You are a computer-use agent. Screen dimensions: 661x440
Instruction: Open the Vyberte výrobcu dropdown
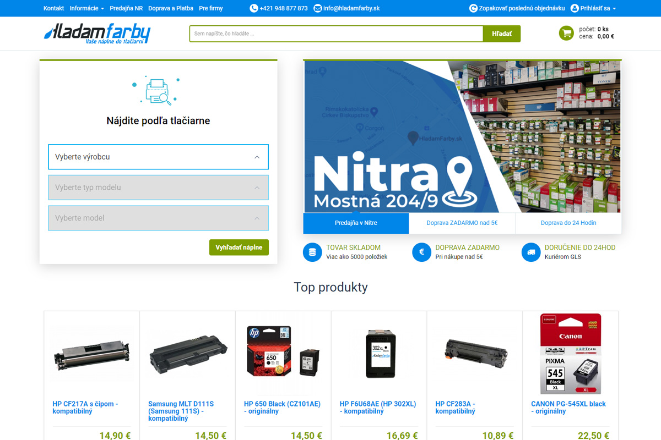(158, 157)
